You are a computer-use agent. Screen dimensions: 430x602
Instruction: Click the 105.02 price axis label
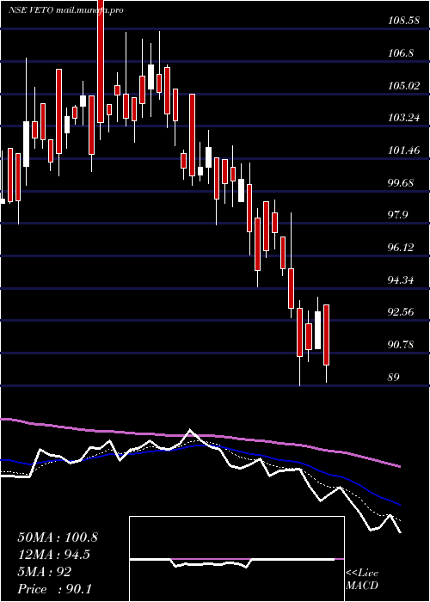403,85
